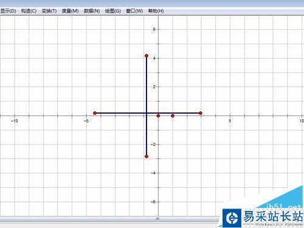
Task: Open the 帮助(H) menu
Action: (156, 11)
